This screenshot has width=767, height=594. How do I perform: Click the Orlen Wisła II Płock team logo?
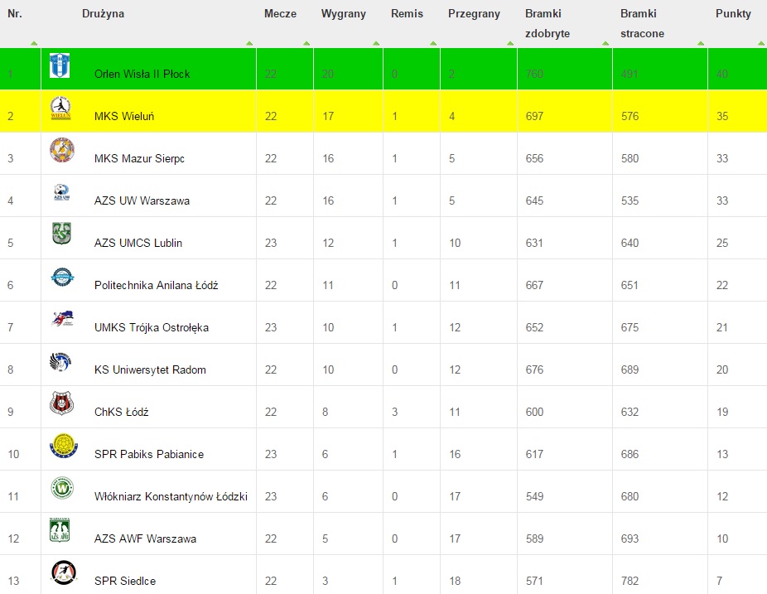[60, 65]
